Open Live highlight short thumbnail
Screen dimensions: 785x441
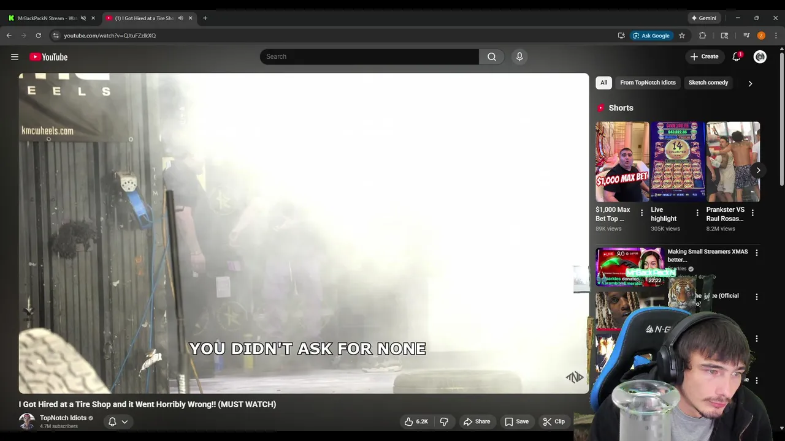pos(677,162)
